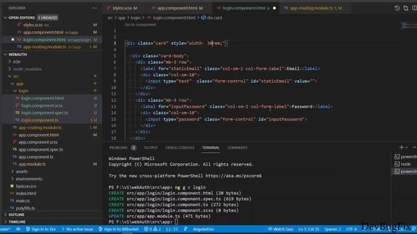Expand the Timeline section
417x234 pixels.
17,222
